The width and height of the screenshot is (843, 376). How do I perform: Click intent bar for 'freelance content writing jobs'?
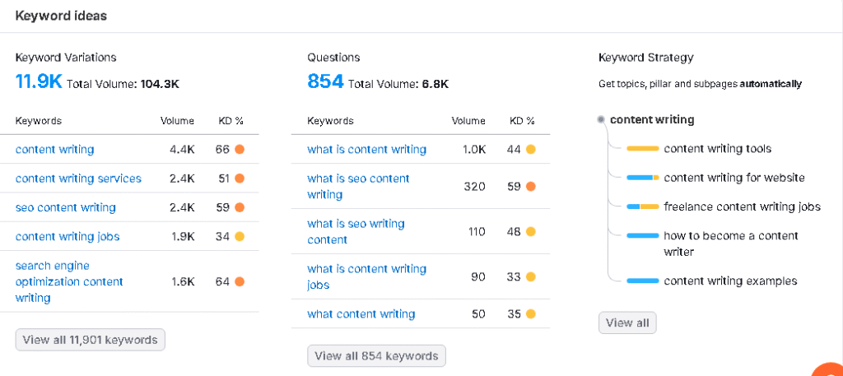[x=642, y=207]
